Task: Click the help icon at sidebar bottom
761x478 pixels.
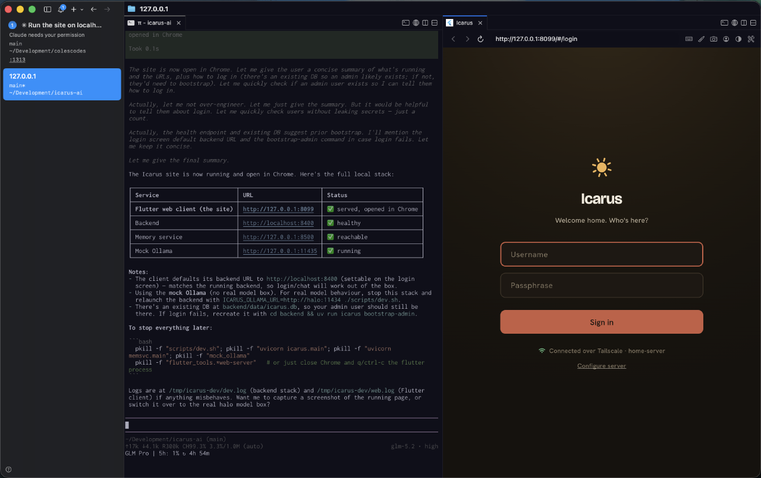Action: [8, 469]
